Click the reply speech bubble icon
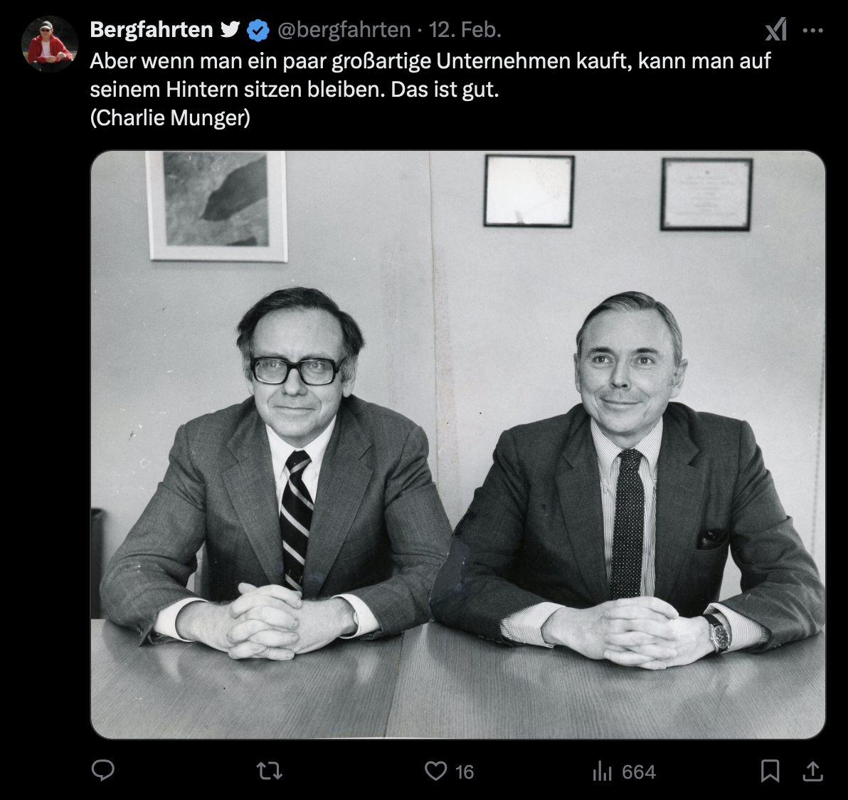 (x=102, y=770)
